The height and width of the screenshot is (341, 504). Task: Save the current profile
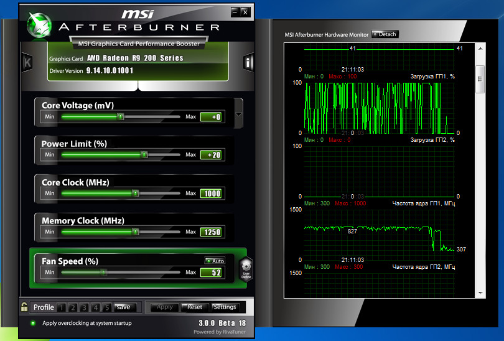tap(125, 307)
